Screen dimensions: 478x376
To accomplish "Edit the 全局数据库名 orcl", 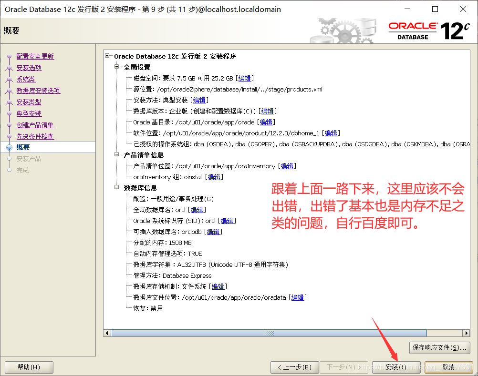I will coord(197,210).
